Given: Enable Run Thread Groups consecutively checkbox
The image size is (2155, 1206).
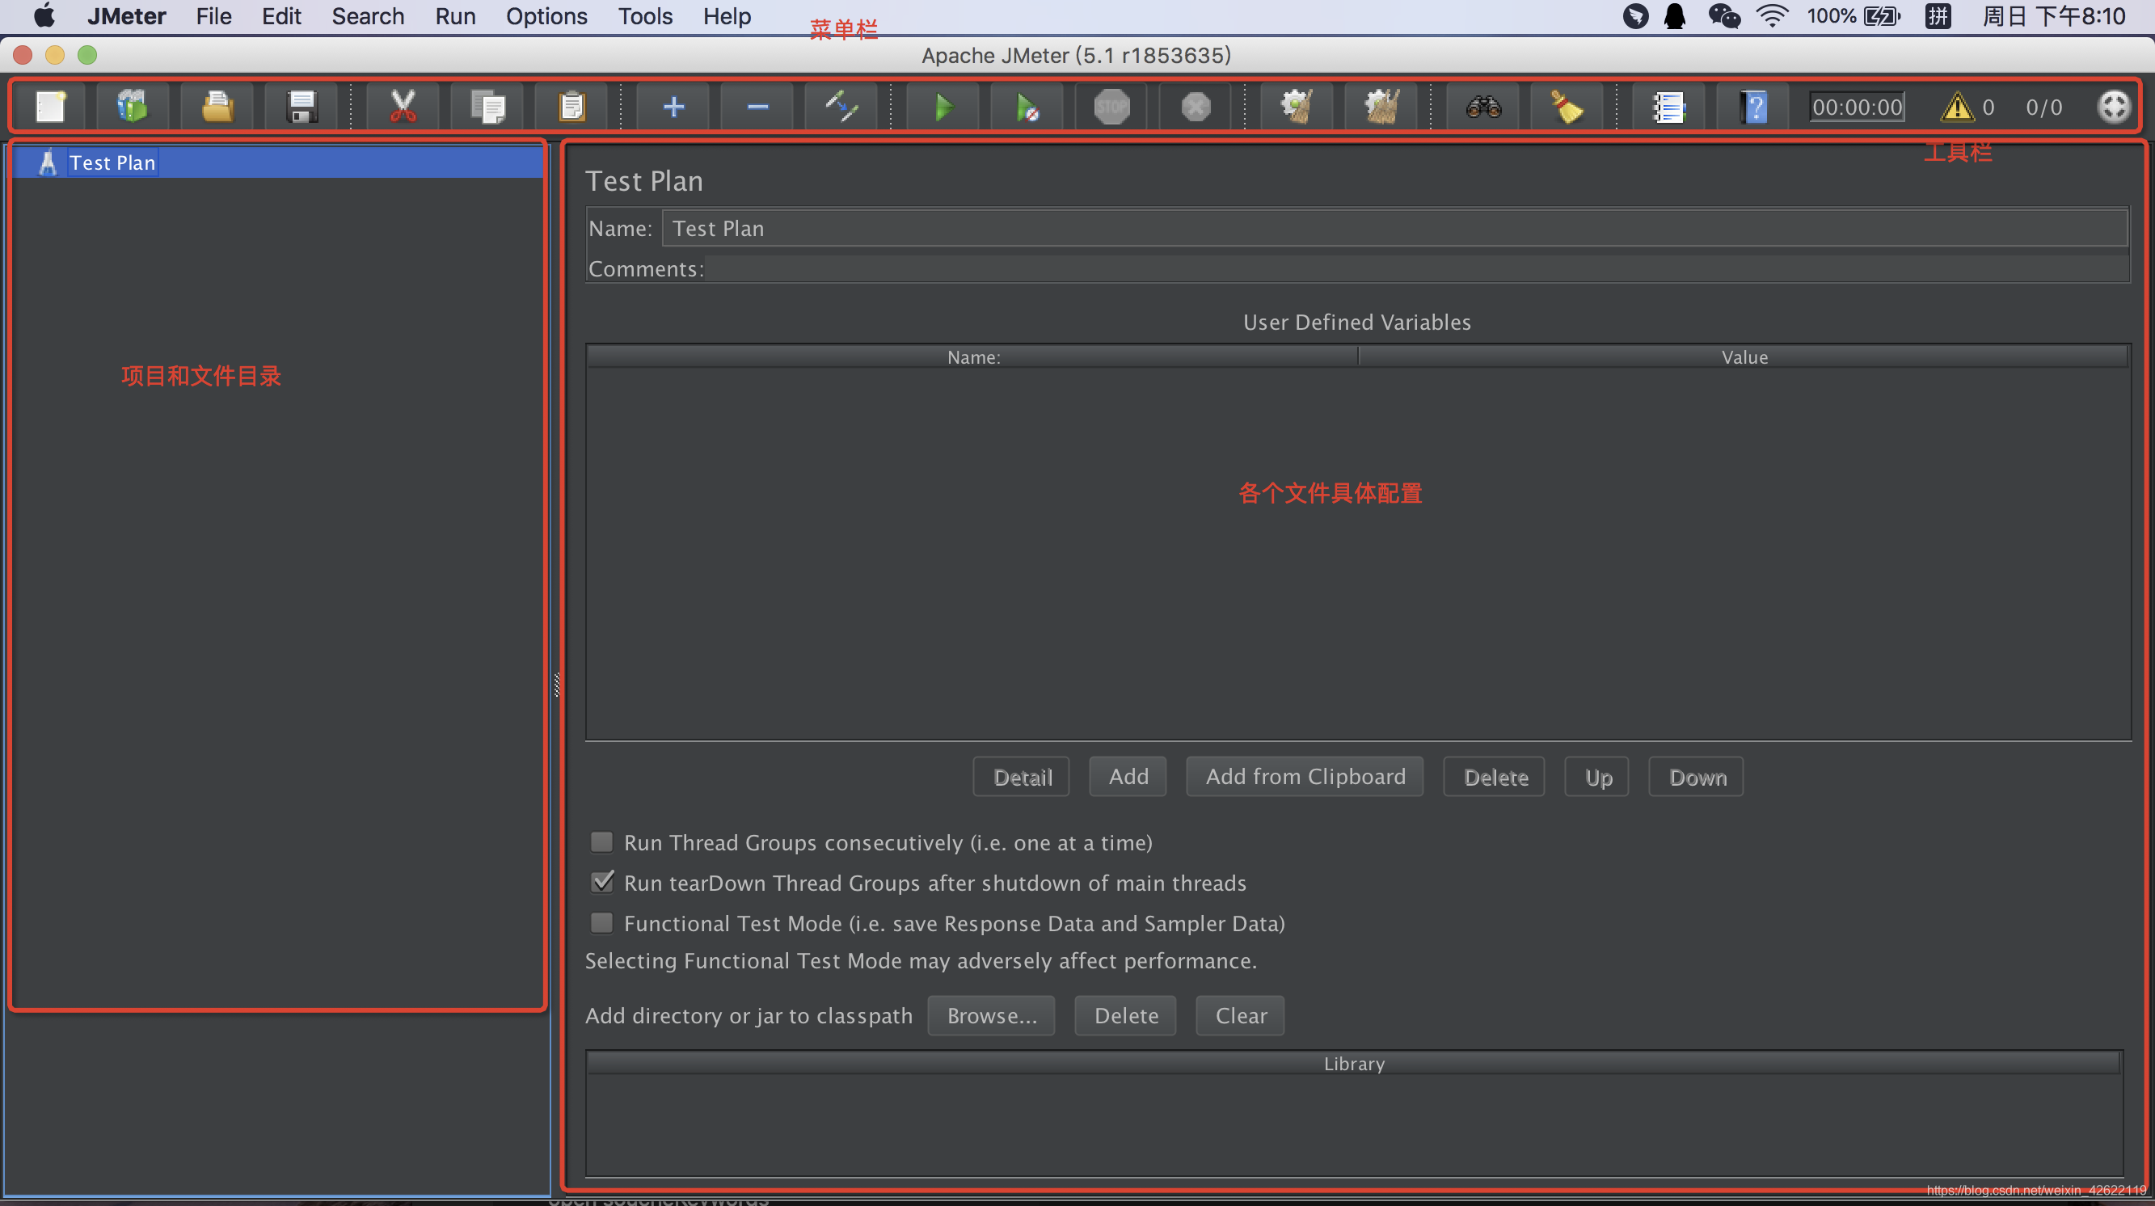Looking at the screenshot, I should click(601, 841).
